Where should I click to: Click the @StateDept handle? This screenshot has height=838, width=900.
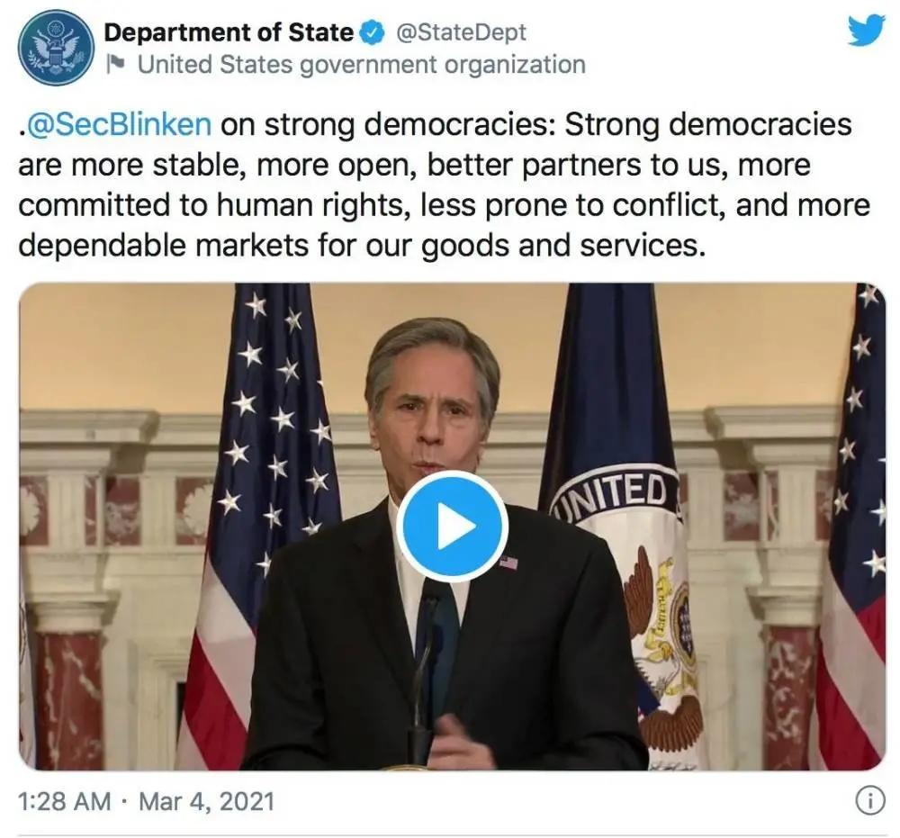461,32
